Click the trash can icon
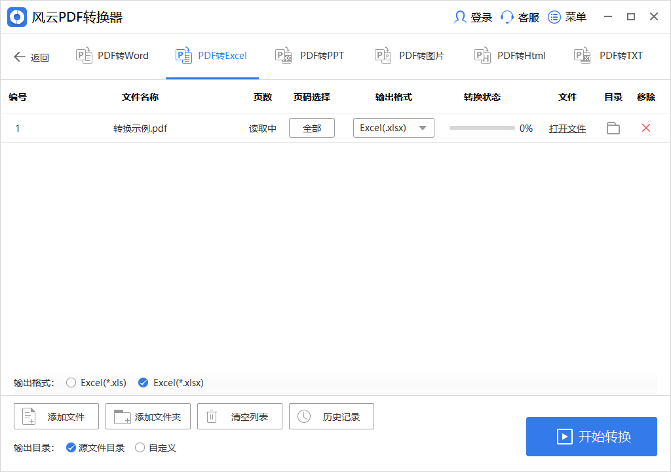Screen dimensions: 671x472 [212, 416]
